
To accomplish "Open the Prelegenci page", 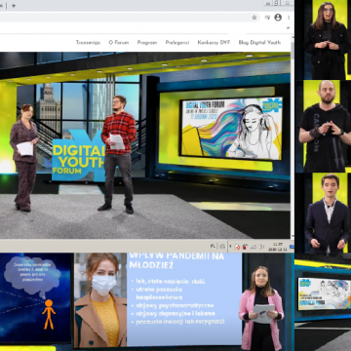I will (x=177, y=42).
